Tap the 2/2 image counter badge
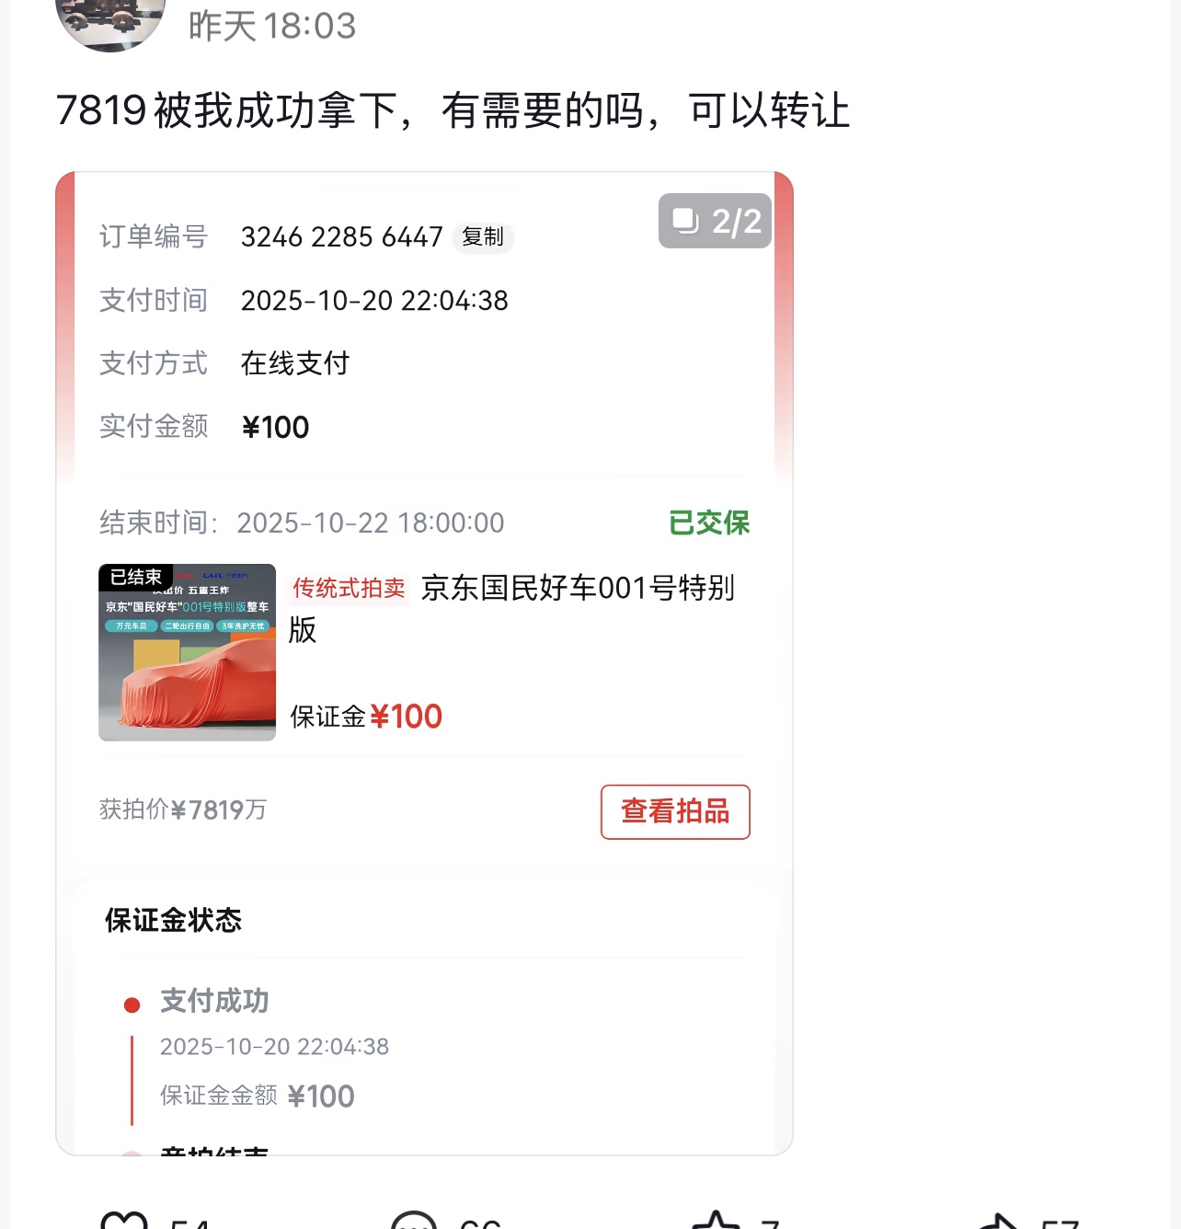 pyautogui.click(x=715, y=221)
